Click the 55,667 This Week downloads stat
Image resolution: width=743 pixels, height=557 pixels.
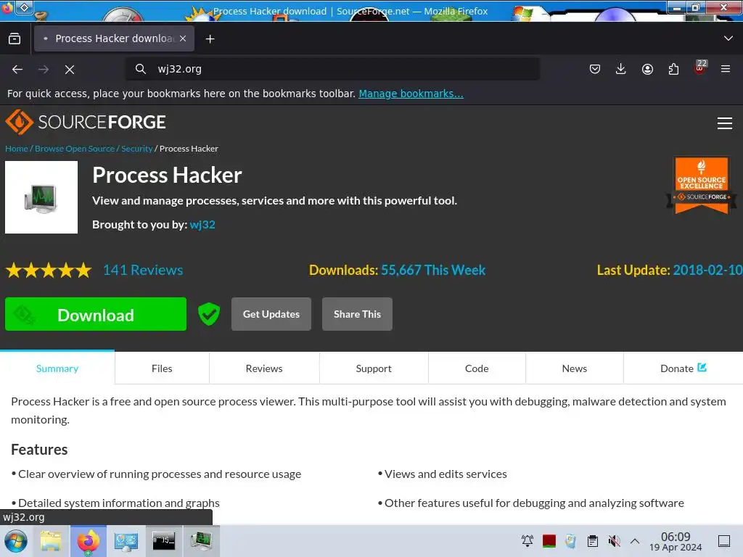(x=433, y=270)
